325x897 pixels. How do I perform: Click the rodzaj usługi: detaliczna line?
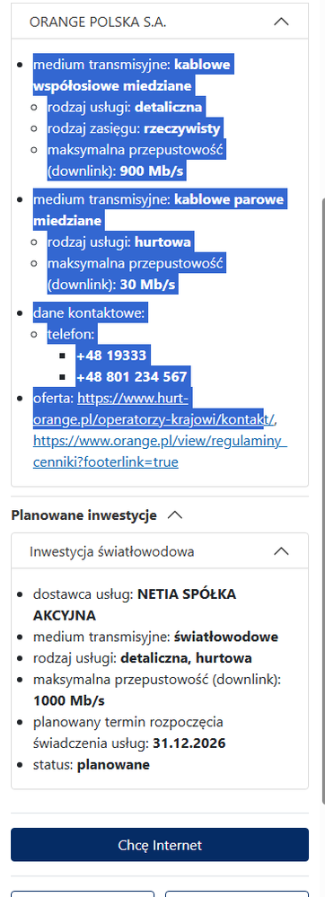(125, 107)
